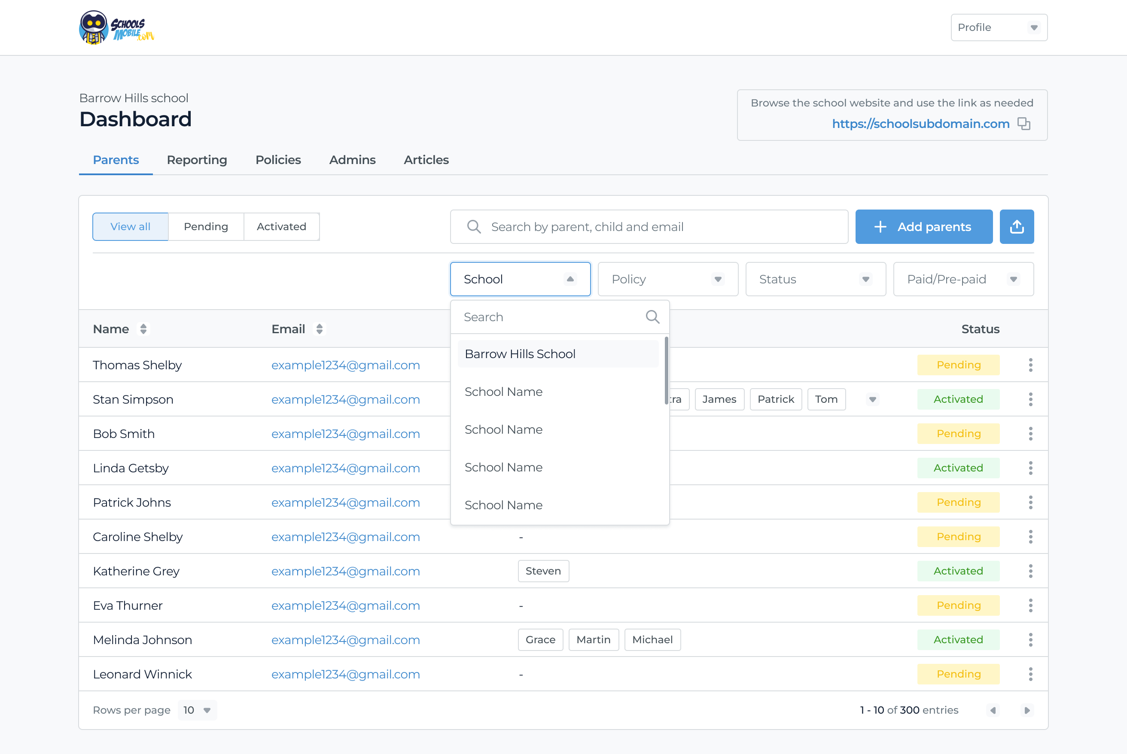Sort table by Email column arrows

320,329
